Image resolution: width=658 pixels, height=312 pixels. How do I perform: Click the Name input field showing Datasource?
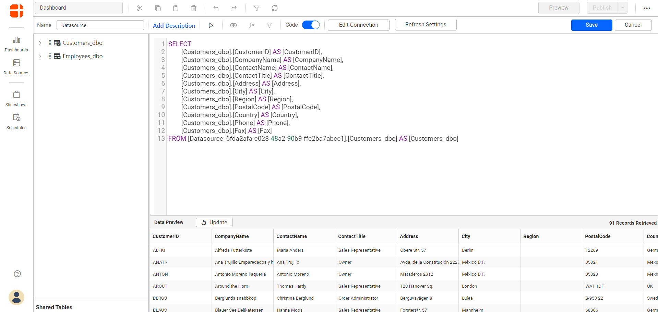(100, 25)
